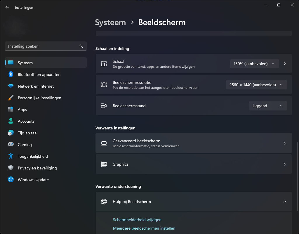Go to Netwerk en internet

[46, 86]
